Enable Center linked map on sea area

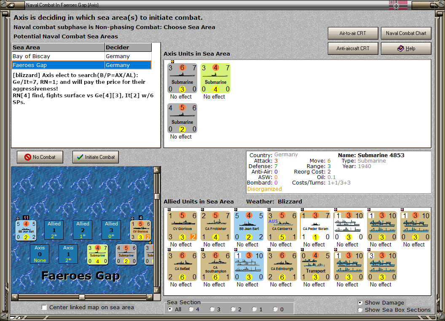44,308
